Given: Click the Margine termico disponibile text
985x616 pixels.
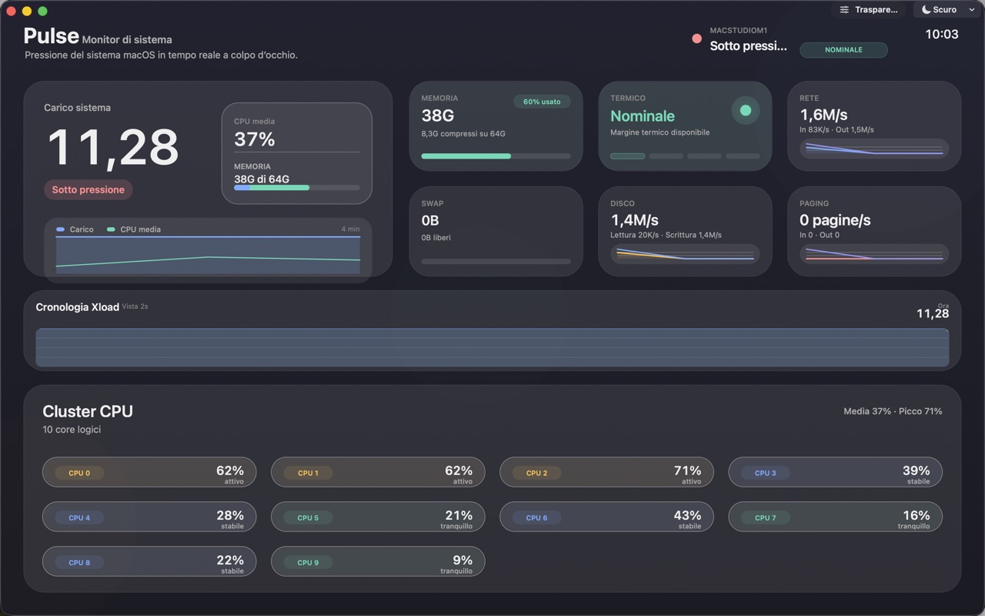Looking at the screenshot, I should (660, 132).
